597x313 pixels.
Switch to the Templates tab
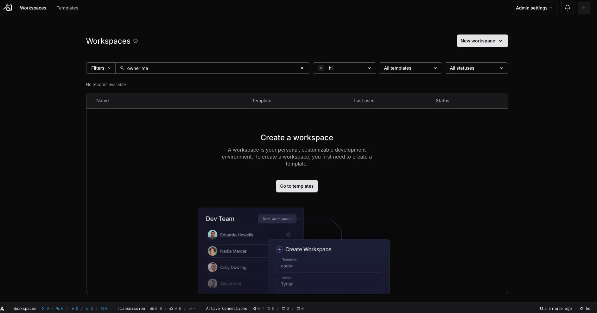click(x=67, y=8)
